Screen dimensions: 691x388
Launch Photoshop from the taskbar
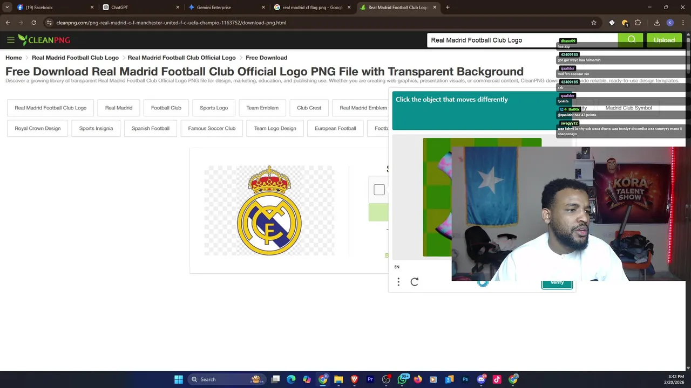[x=465, y=379]
